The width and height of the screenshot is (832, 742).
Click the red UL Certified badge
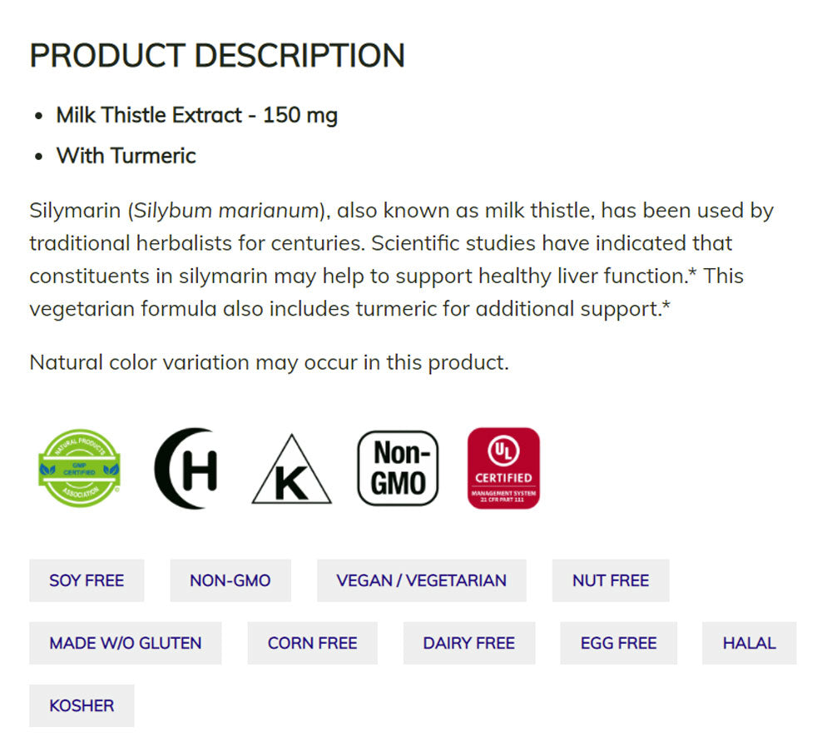503,468
